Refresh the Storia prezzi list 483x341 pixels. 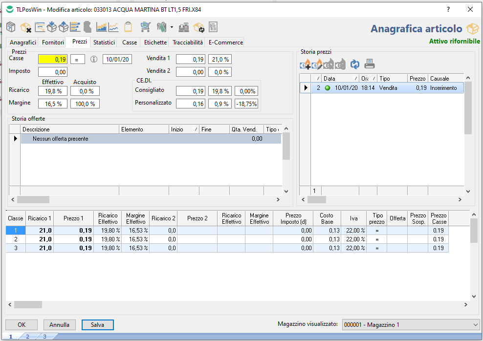point(355,64)
